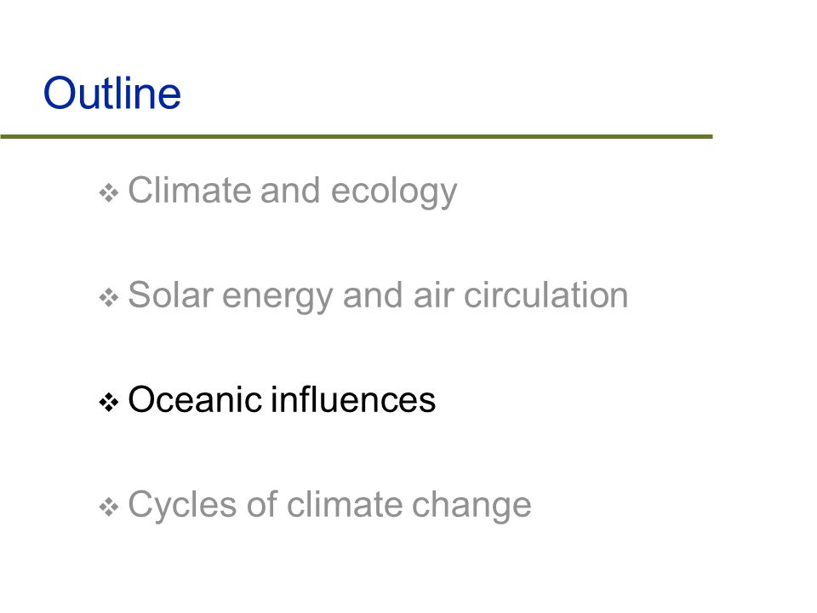Click the word climate in last bullet
Screen dimensions: 817x613
[x=345, y=504]
